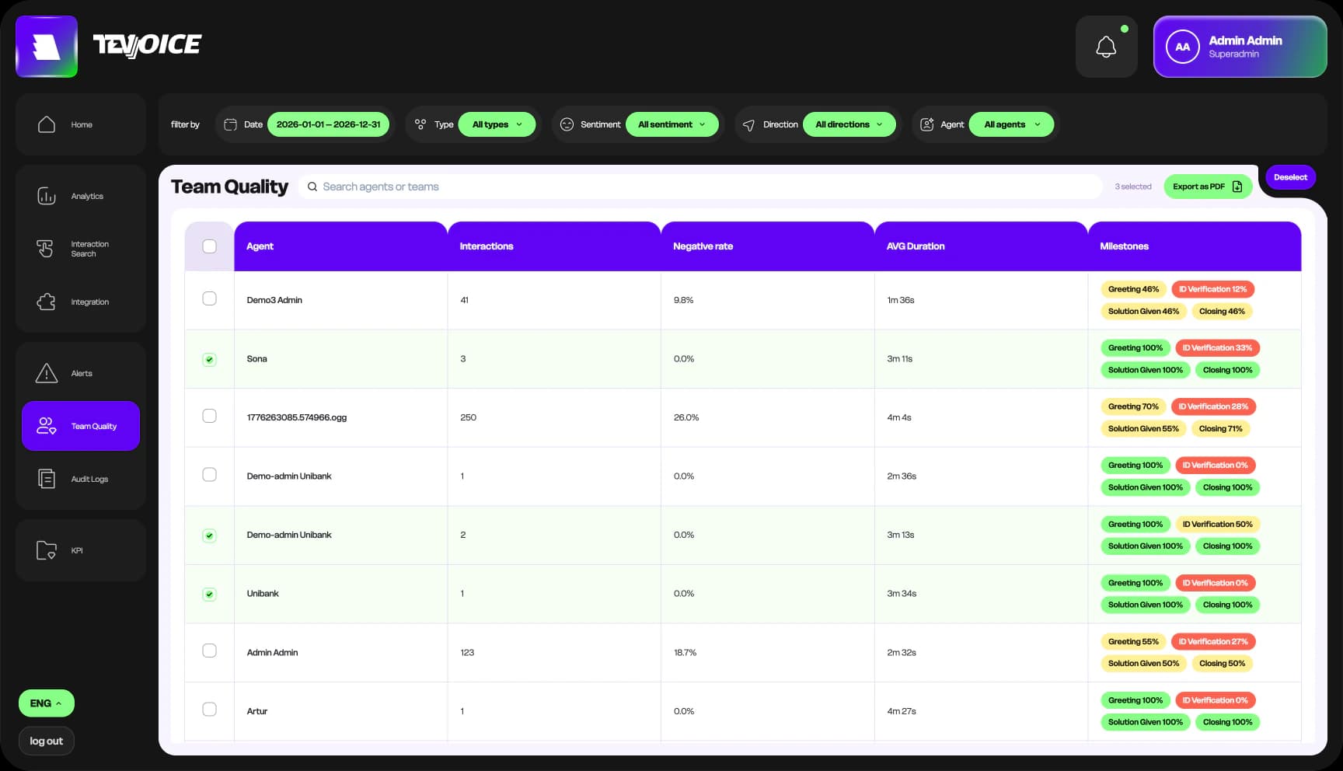Open the Alerts menu label

82,374
